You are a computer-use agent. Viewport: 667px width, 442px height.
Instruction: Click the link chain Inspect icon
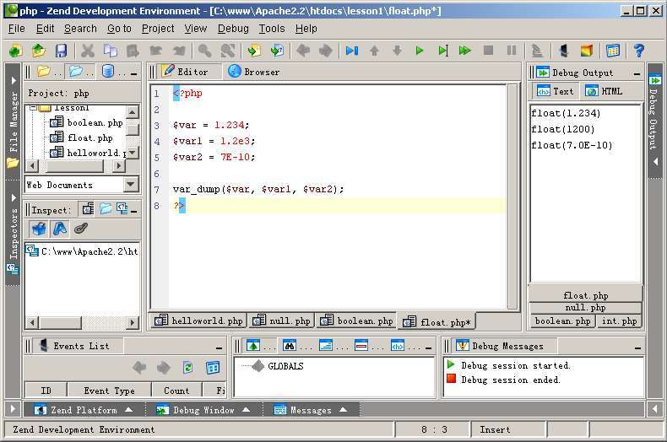(x=80, y=229)
